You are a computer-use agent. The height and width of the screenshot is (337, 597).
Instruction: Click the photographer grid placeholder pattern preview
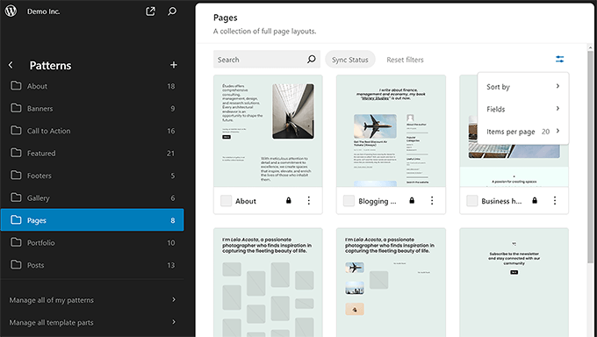click(x=268, y=283)
